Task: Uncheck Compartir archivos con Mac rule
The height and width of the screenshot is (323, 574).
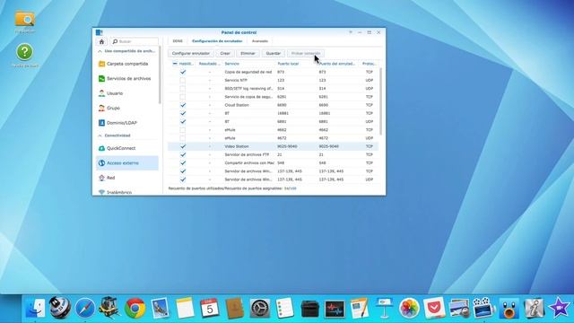Action: coord(183,163)
